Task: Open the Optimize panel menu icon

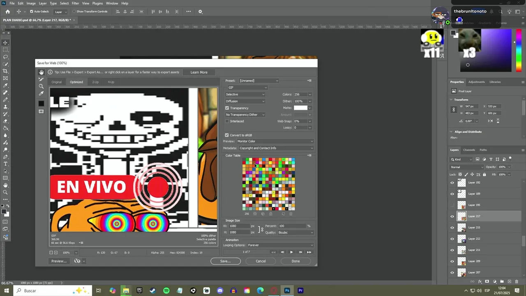Action: click(309, 81)
